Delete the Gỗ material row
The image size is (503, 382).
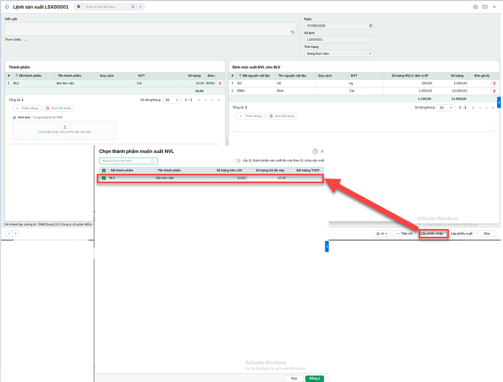click(x=494, y=83)
